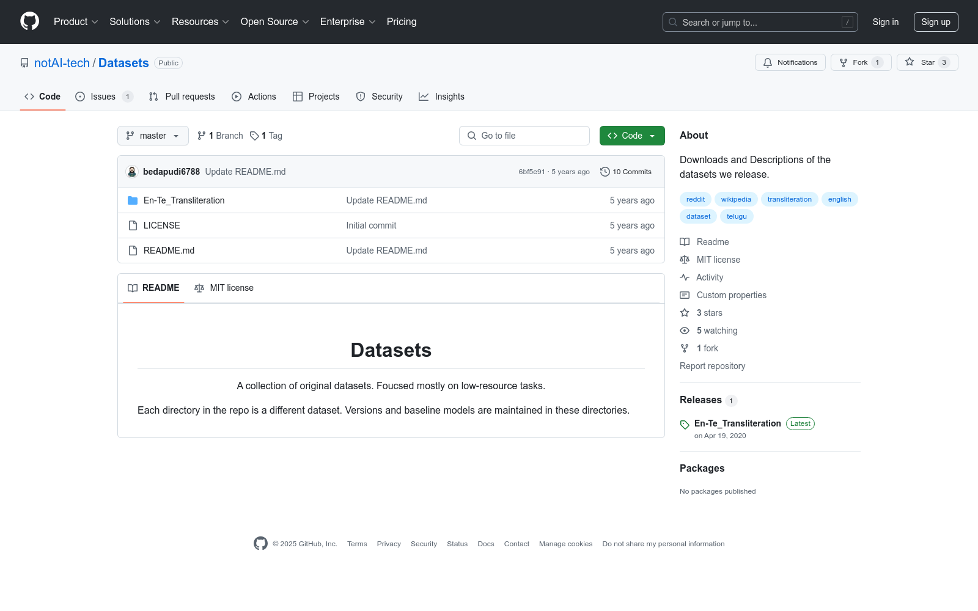Expand the Open Source menu
This screenshot has width=978, height=611.
coord(275,22)
